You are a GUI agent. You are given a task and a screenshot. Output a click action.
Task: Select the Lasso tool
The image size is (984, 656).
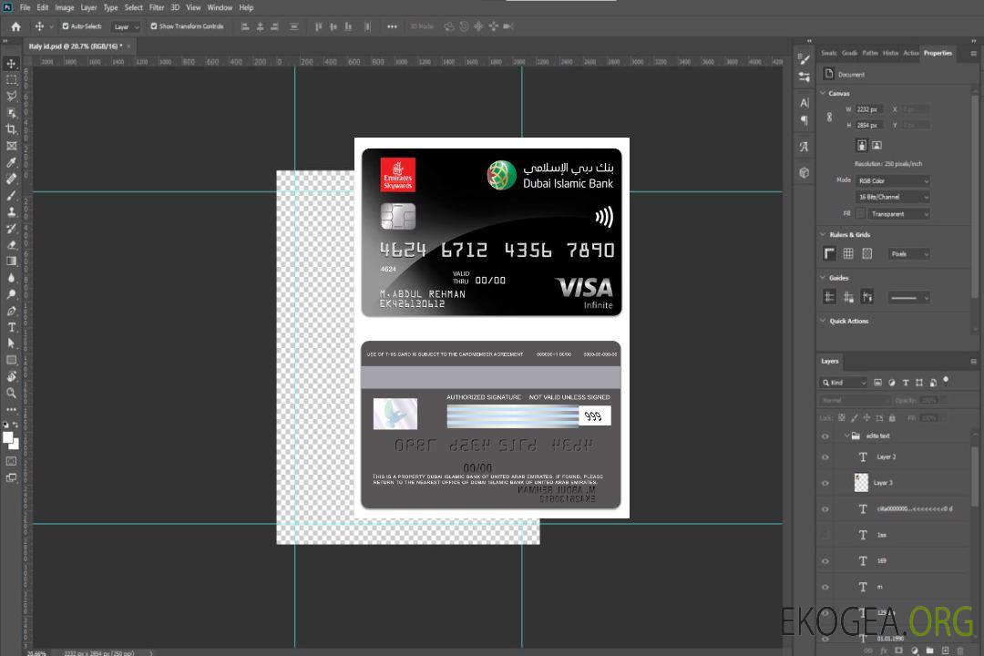coord(11,96)
